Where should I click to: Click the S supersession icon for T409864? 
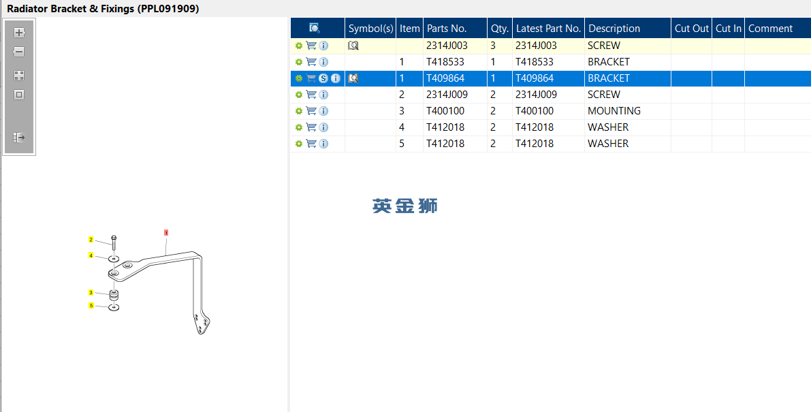coord(323,78)
